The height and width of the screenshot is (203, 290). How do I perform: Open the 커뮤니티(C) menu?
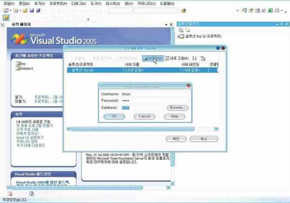[146, 3]
